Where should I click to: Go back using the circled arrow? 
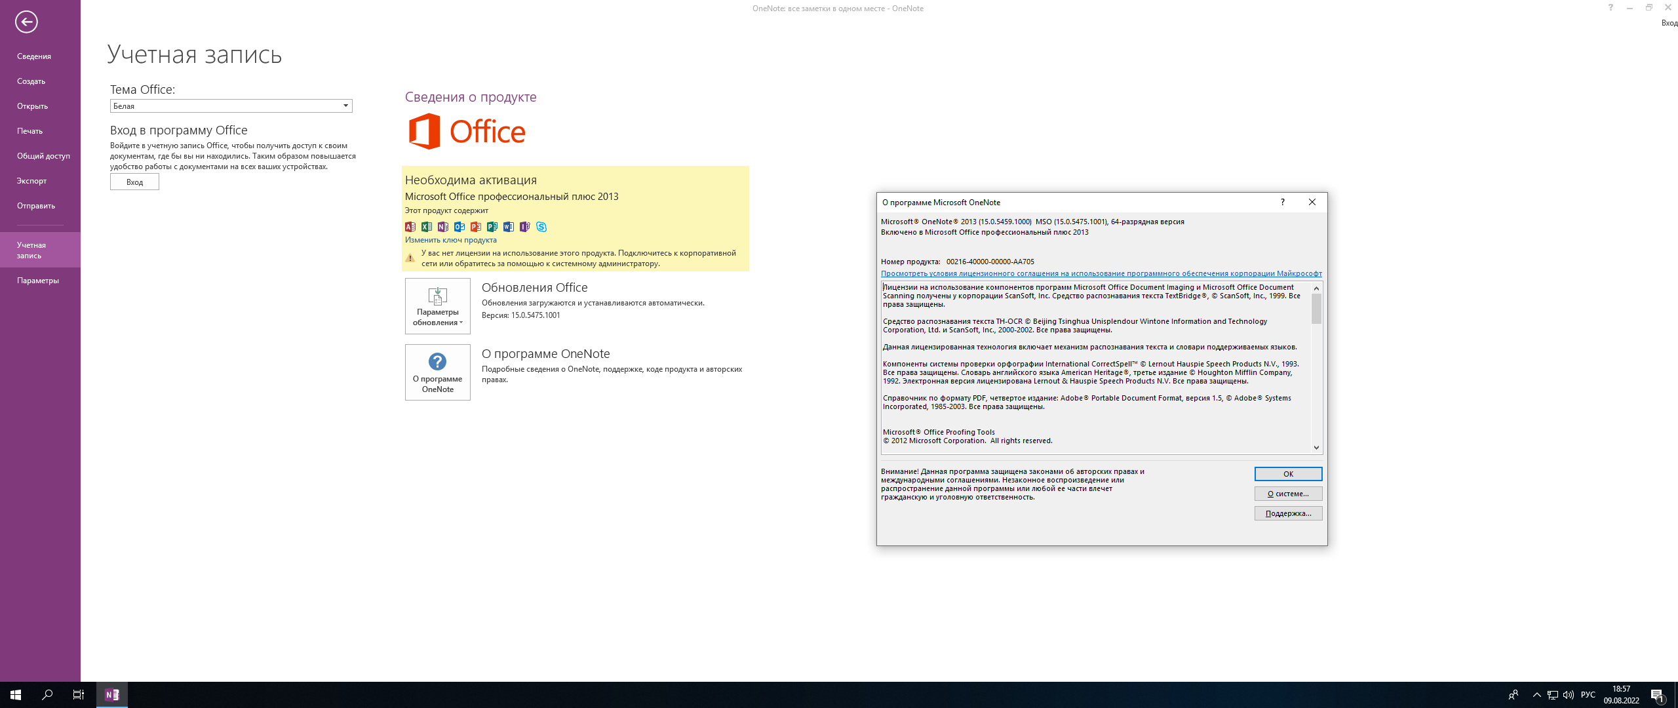click(26, 22)
